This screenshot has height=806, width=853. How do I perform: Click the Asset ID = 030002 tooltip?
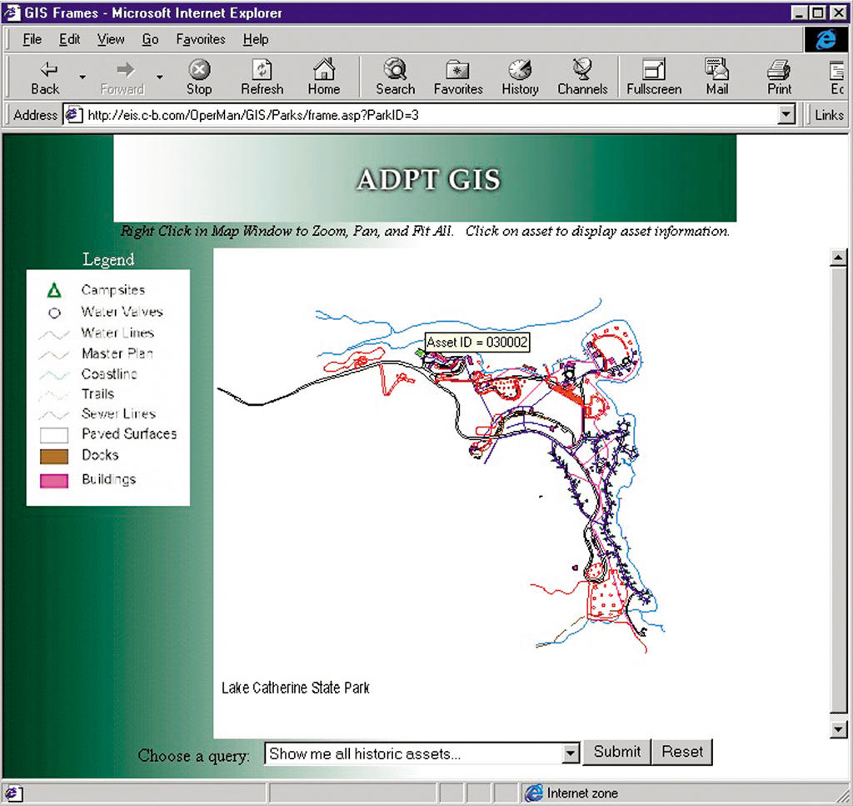pos(477,343)
